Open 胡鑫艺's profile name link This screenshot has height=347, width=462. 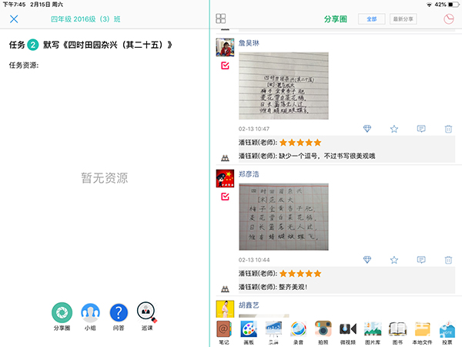(249, 305)
